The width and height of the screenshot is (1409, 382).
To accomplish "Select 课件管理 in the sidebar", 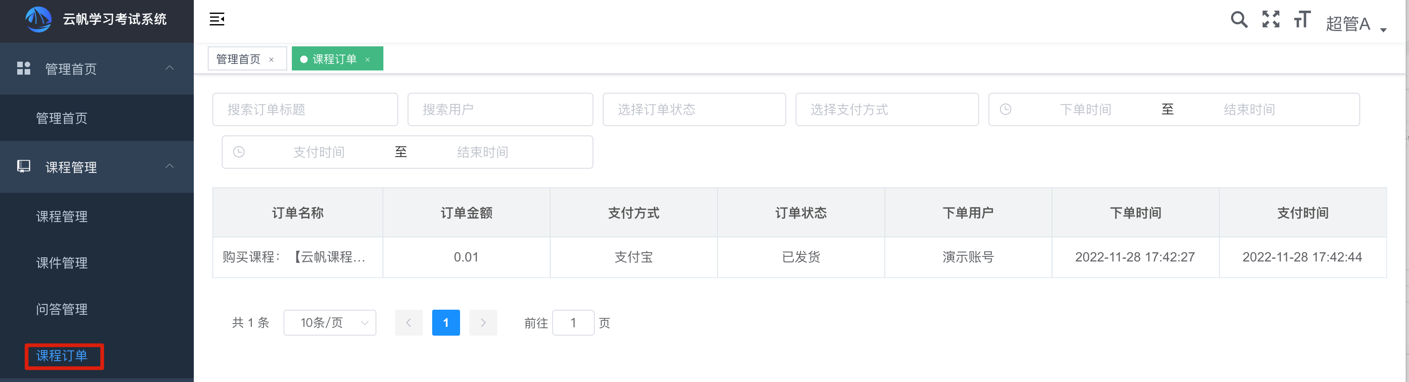I will pyautogui.click(x=62, y=262).
